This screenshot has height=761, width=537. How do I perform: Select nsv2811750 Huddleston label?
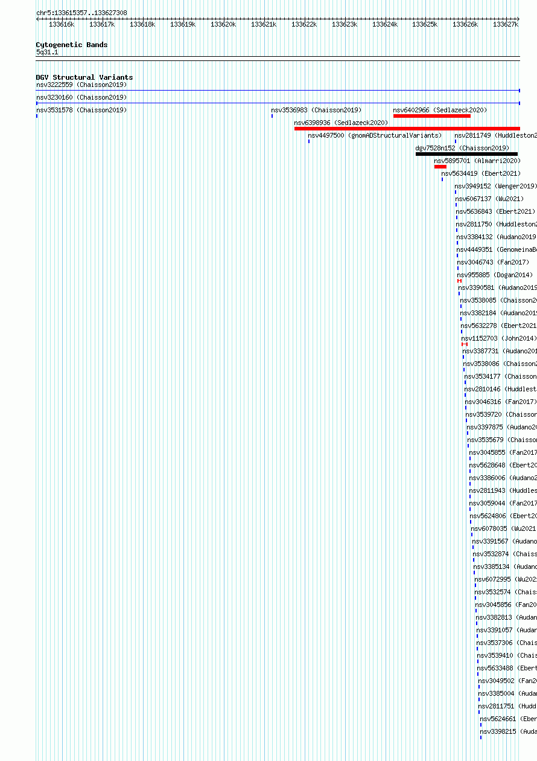pyautogui.click(x=496, y=224)
